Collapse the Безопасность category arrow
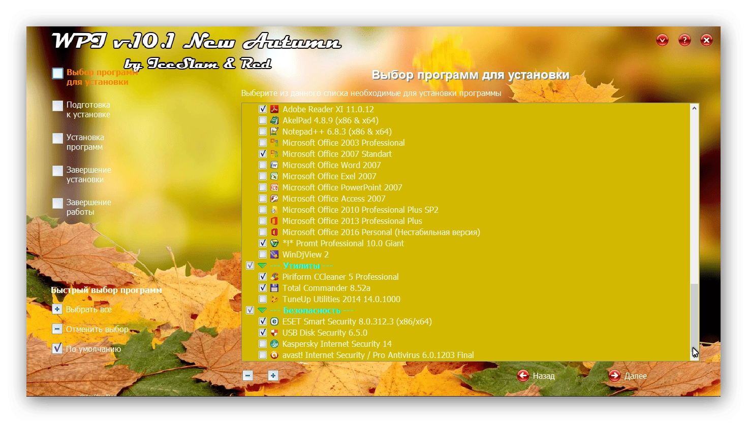The image size is (747, 423). click(x=262, y=310)
